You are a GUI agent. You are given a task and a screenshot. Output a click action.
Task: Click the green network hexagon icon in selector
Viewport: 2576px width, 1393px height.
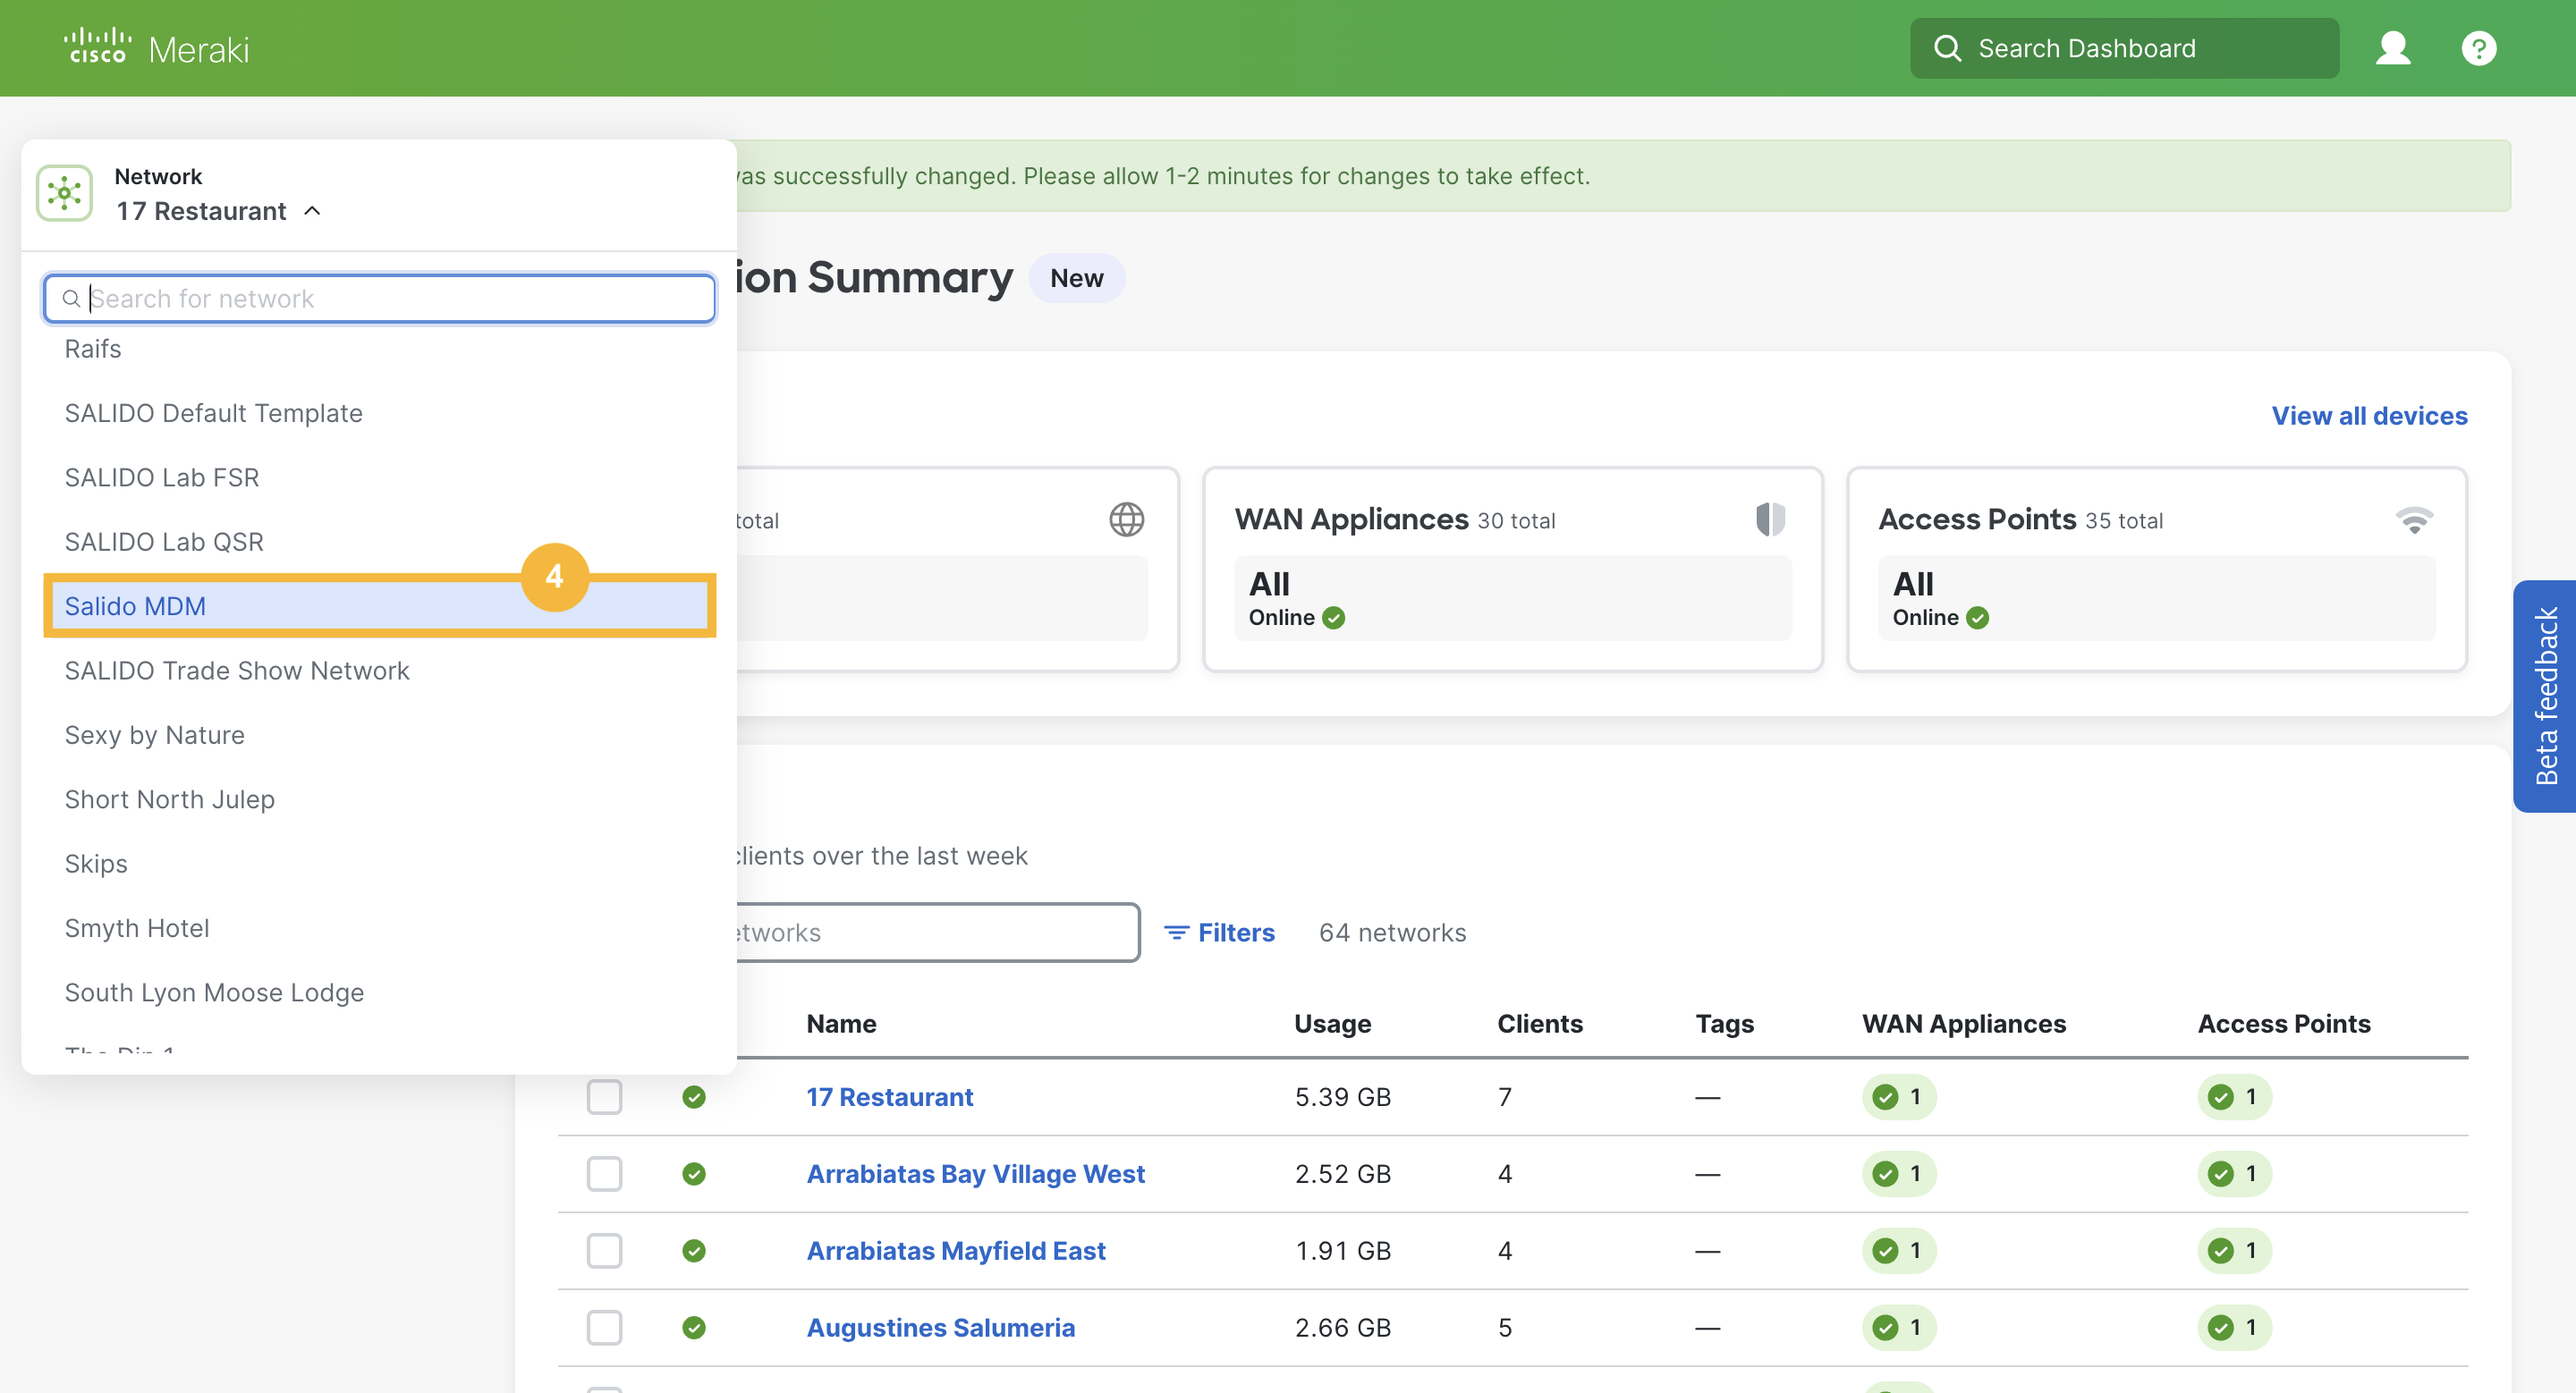[64, 192]
